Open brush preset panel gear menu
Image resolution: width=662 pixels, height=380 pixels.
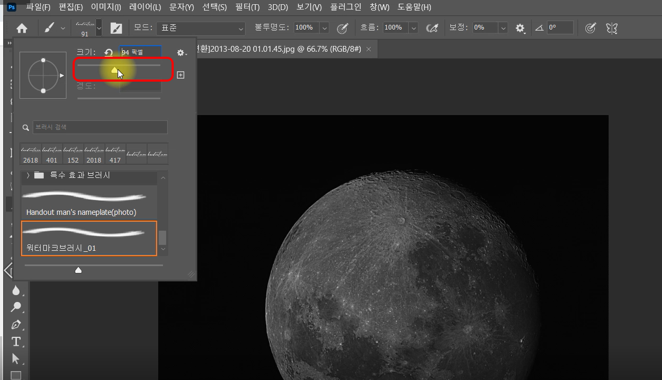click(x=181, y=52)
